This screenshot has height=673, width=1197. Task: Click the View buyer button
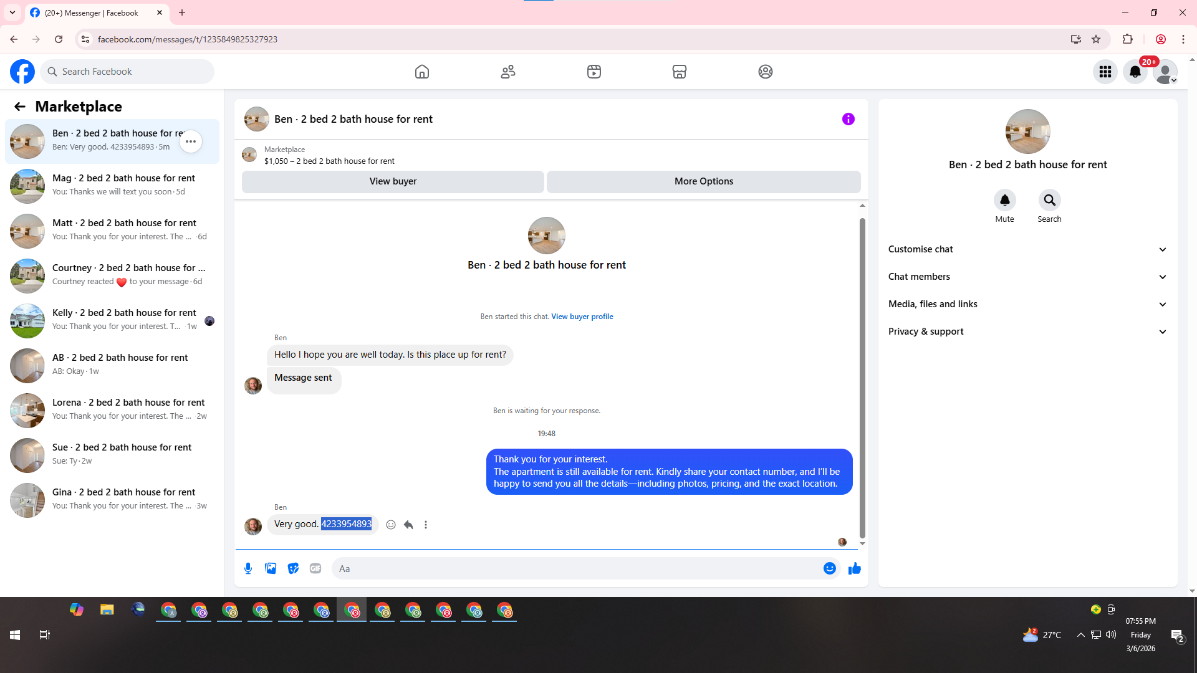coord(393,181)
